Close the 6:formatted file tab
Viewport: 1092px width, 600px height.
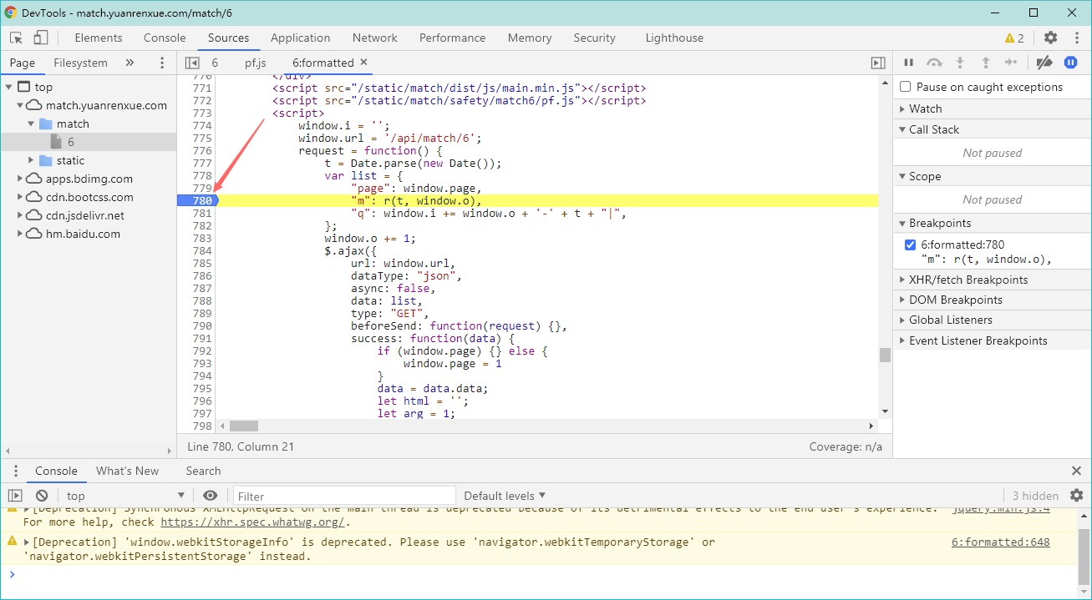coord(364,62)
